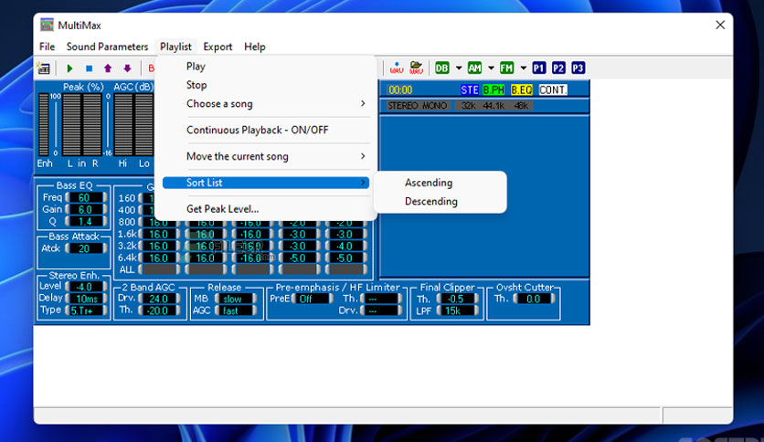Click the 2 Band AGC Th. value -20.0
764x442 pixels.
159,310
